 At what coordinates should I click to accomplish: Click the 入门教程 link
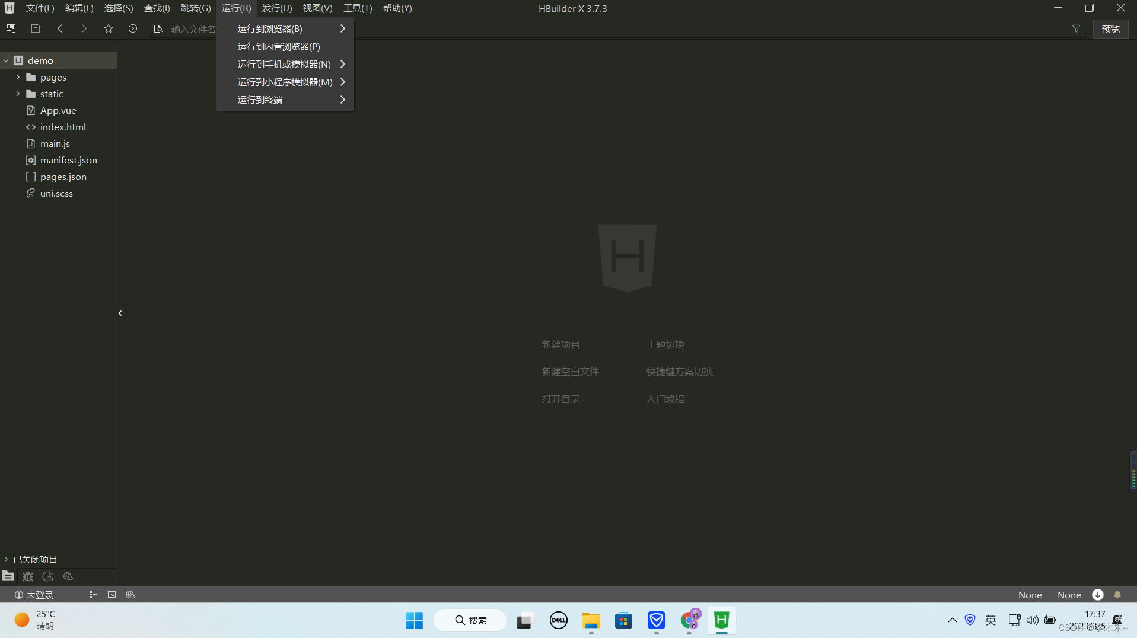pyautogui.click(x=665, y=399)
